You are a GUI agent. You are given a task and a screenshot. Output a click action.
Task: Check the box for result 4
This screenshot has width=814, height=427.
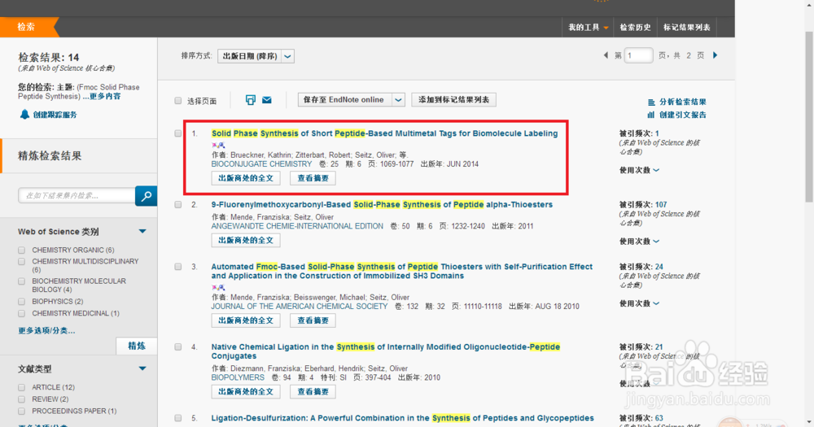tap(178, 346)
